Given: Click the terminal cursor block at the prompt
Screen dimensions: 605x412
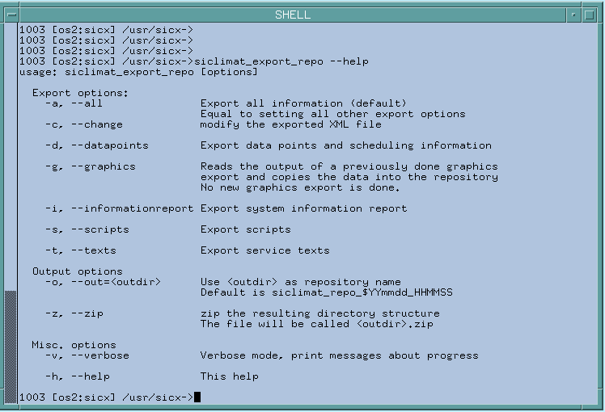Looking at the screenshot, I should coord(197,397).
